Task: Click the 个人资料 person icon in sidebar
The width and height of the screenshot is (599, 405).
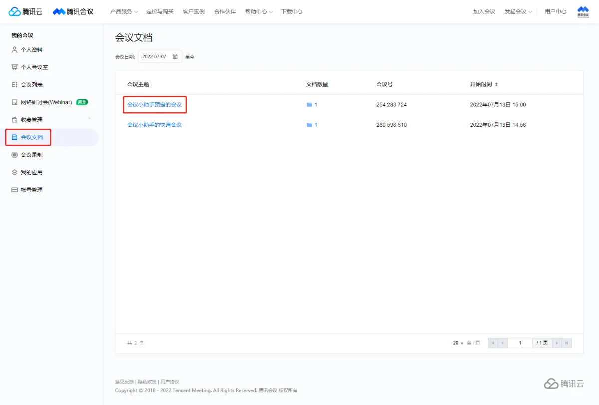Action: (14, 50)
